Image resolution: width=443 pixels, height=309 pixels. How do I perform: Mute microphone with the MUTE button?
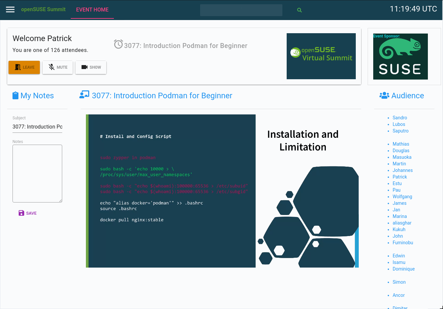point(58,67)
